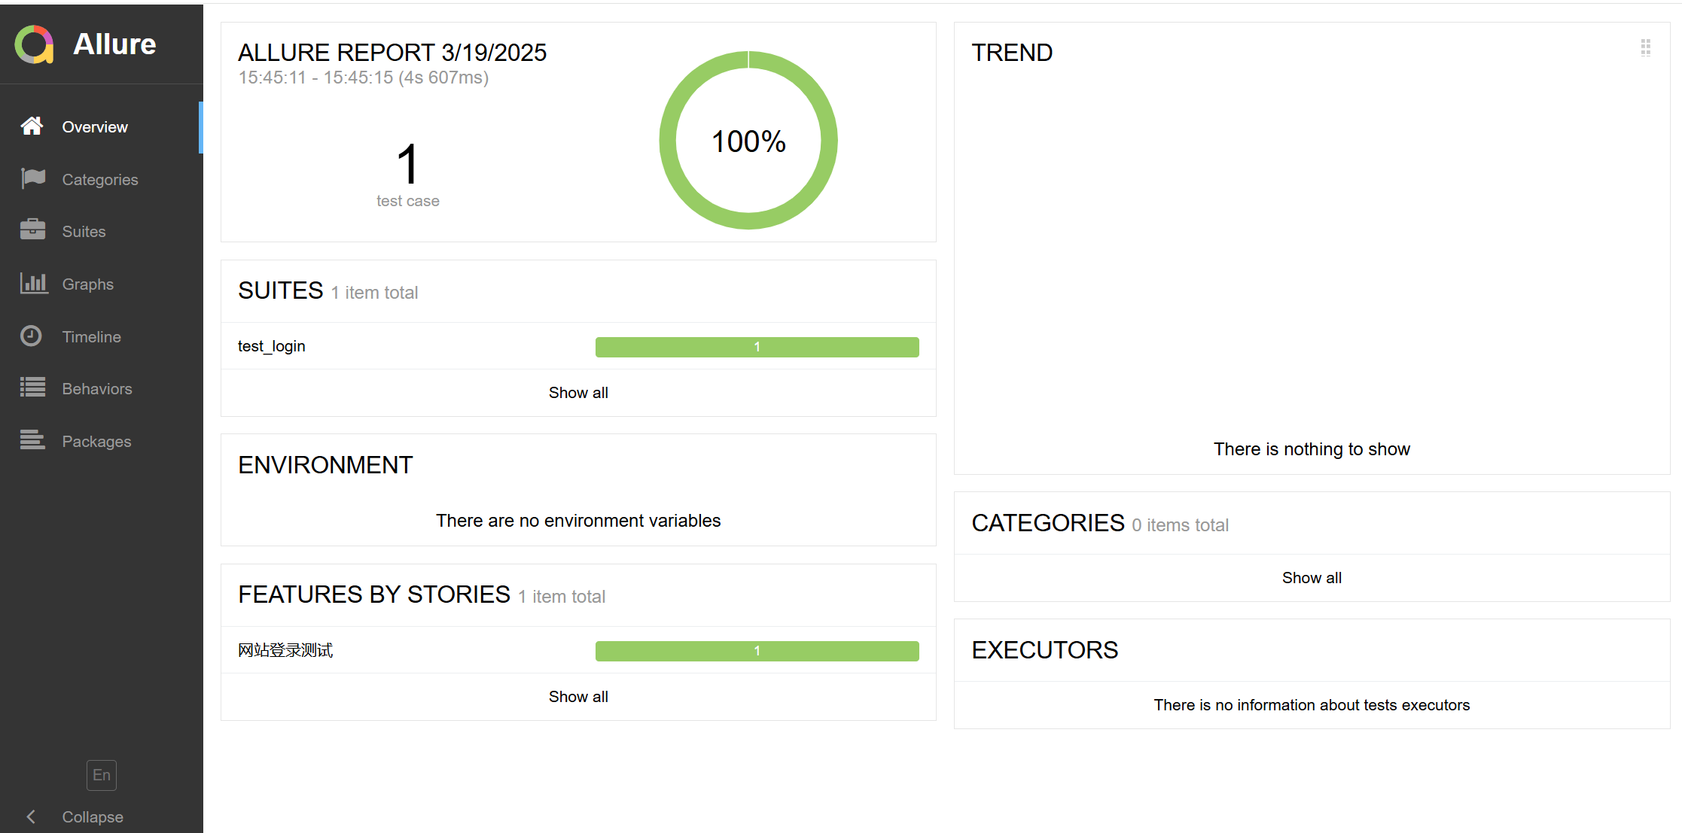Open Suites via the briefcase icon

pos(32,230)
